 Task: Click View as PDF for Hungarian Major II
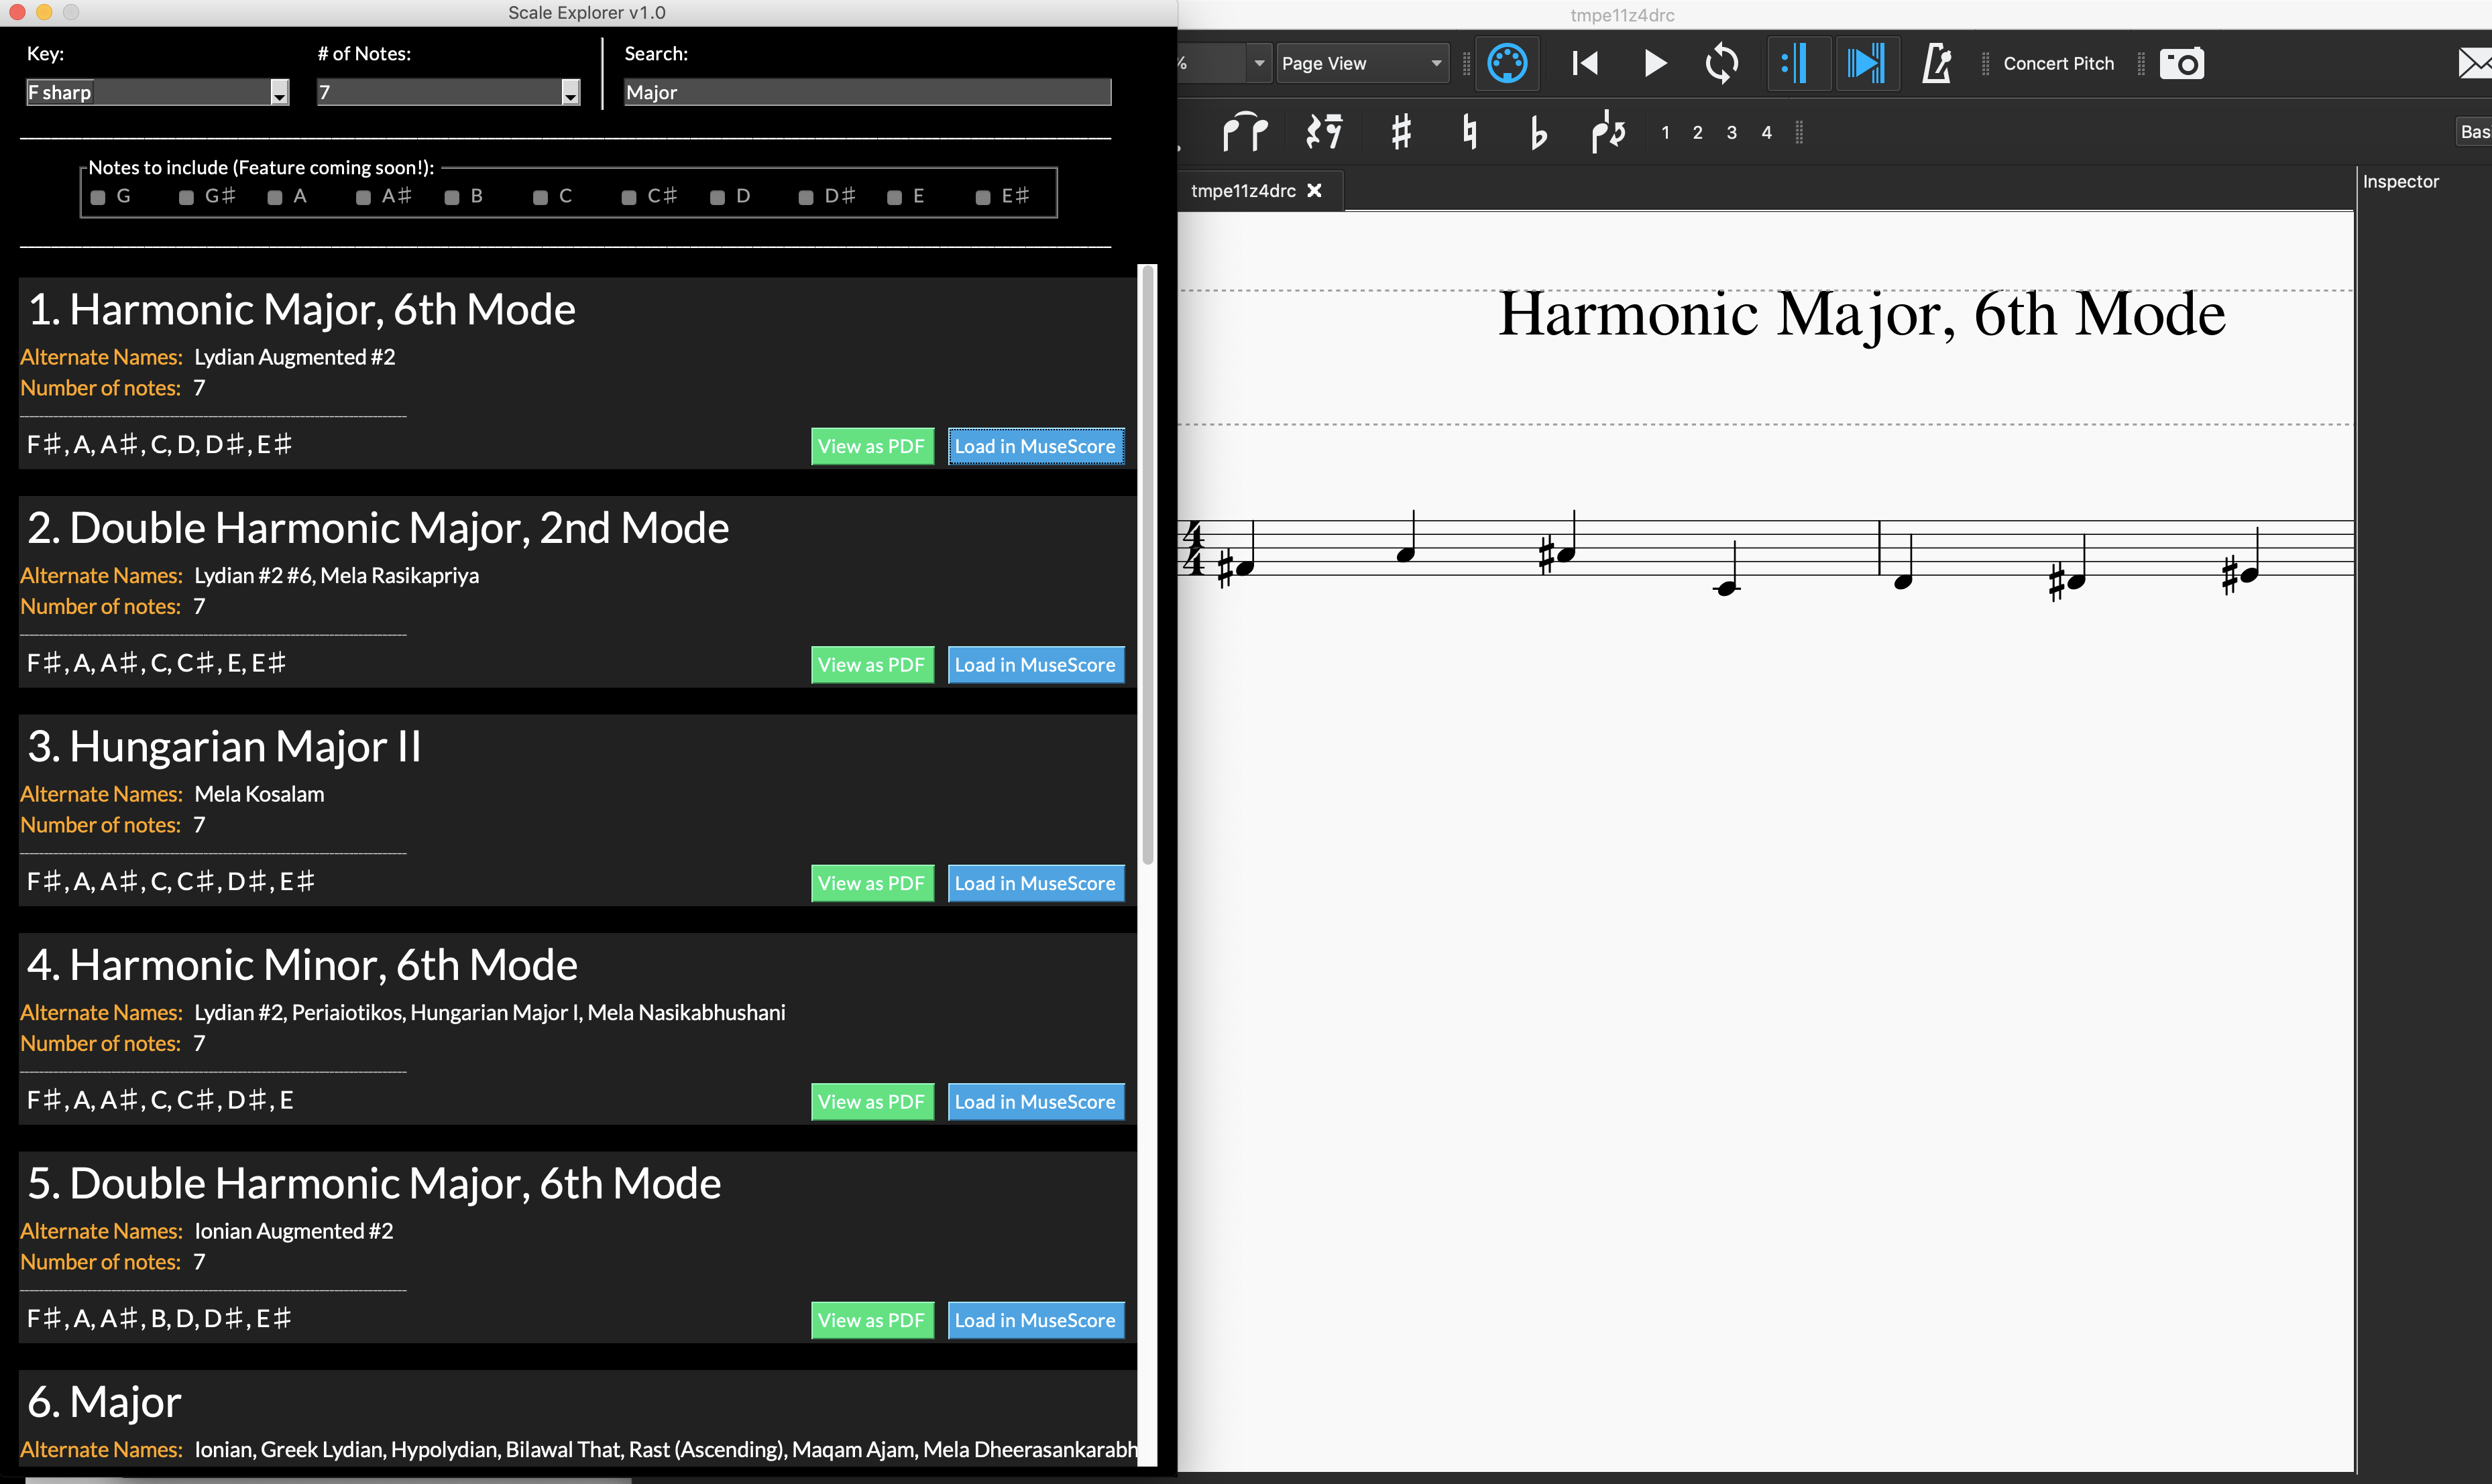(x=871, y=883)
